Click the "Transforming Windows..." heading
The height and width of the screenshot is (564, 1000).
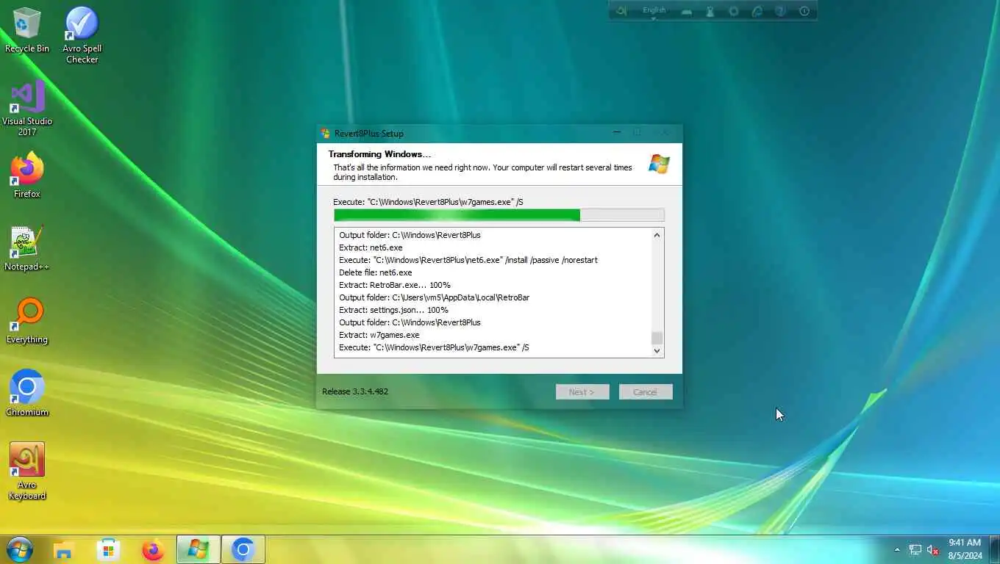[x=379, y=154]
